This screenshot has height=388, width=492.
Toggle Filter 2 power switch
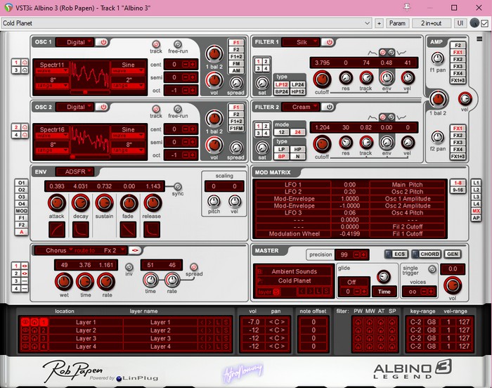pyautogui.click(x=329, y=107)
